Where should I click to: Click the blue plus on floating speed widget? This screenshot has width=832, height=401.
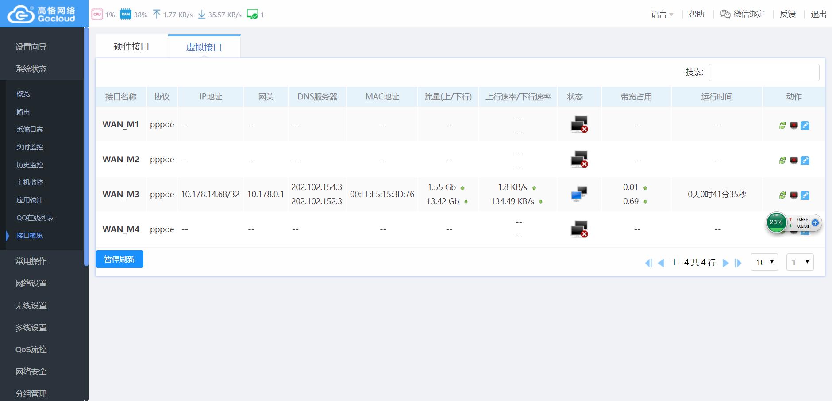(x=815, y=223)
